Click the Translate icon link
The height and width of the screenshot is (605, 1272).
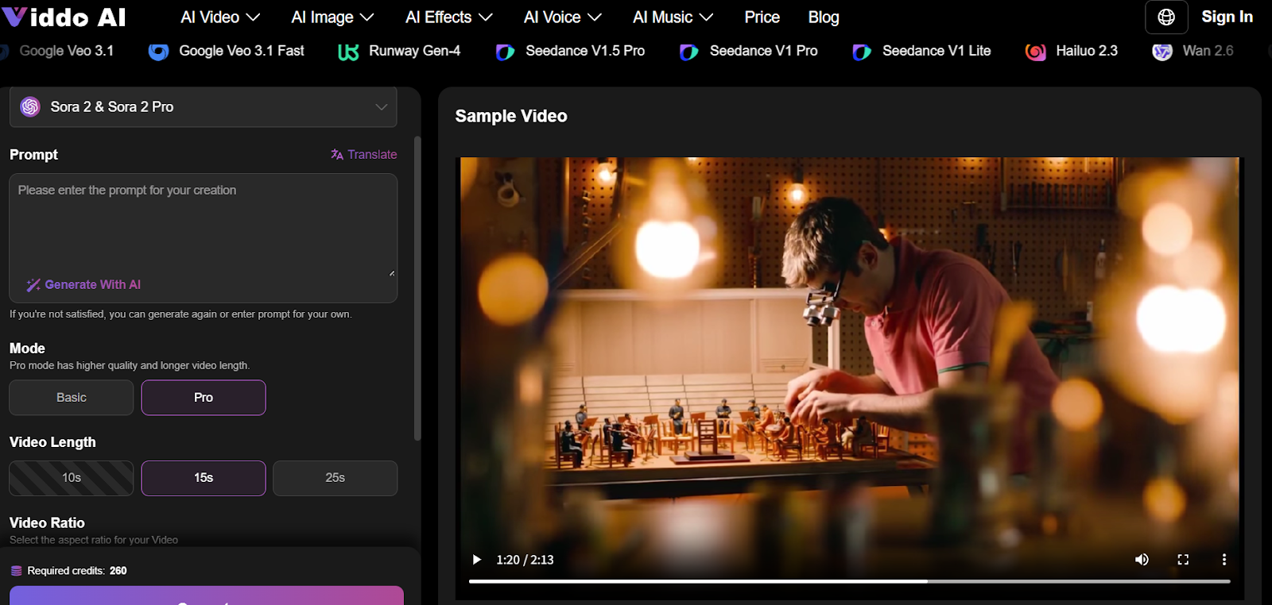tap(363, 155)
